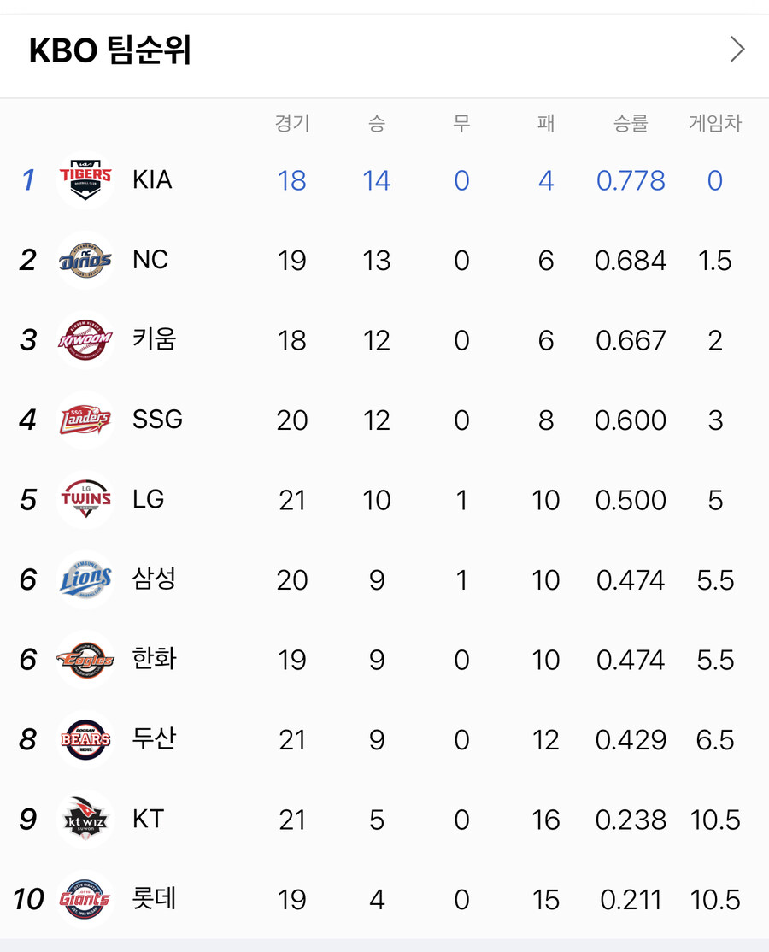Viewport: 769px width, 952px height.
Task: Click the Samsung Lions team logo
Action: pyautogui.click(x=85, y=579)
